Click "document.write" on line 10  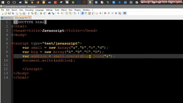point(38,60)
